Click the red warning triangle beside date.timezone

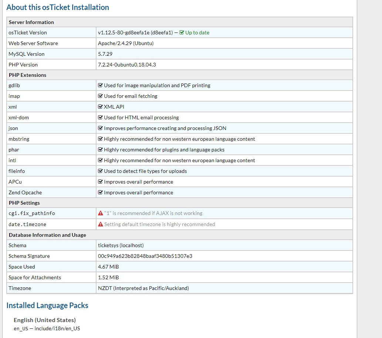click(x=100, y=224)
